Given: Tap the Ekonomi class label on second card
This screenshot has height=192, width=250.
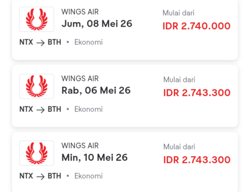Looking at the screenshot, I should point(89,109).
